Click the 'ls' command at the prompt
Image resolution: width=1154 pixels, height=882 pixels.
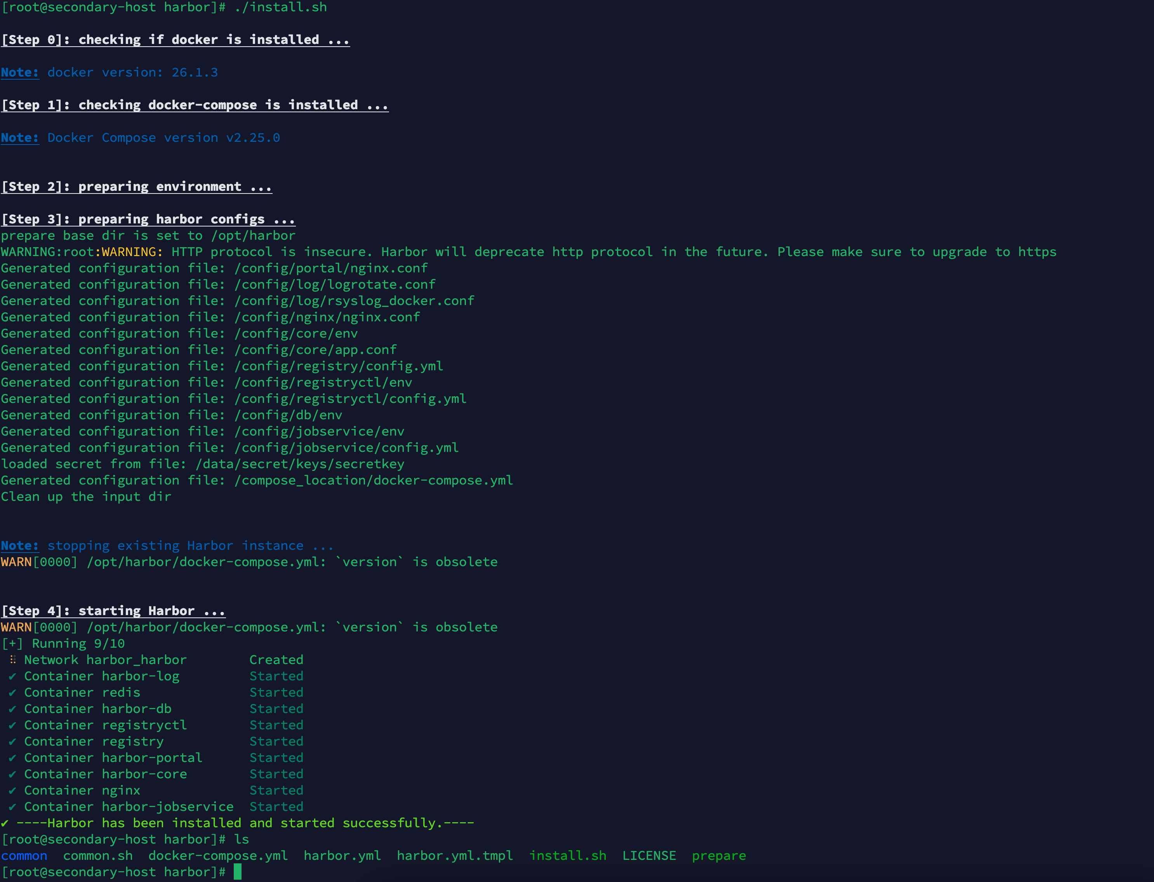(241, 839)
